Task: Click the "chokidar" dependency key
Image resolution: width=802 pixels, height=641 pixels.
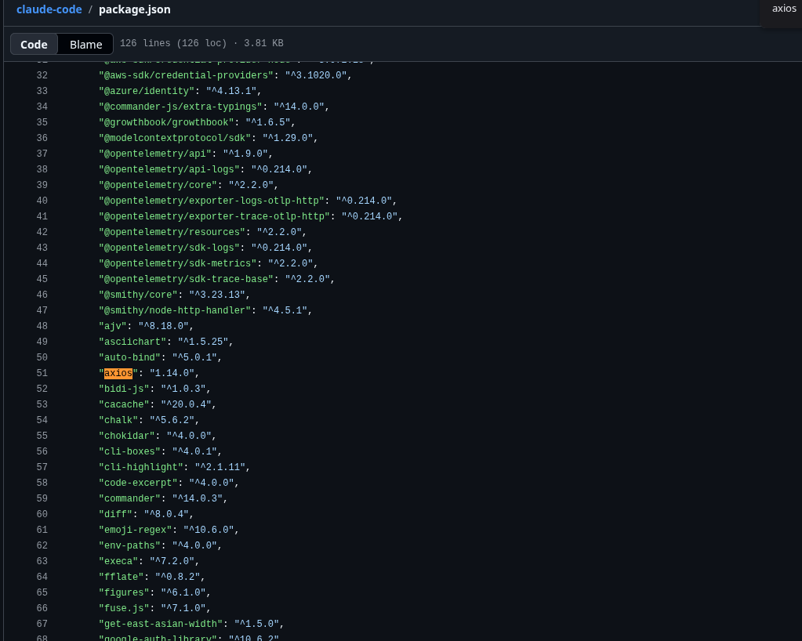Action: (x=127, y=436)
